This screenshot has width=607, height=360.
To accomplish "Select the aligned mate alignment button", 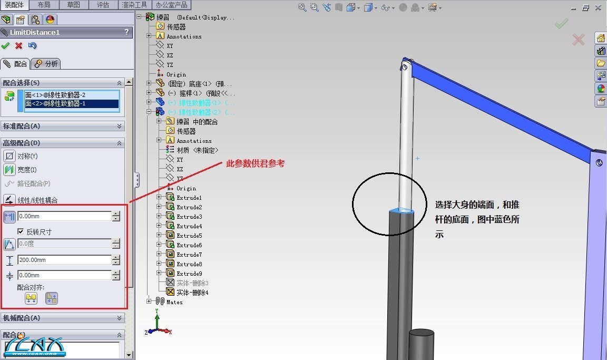I will point(31,298).
